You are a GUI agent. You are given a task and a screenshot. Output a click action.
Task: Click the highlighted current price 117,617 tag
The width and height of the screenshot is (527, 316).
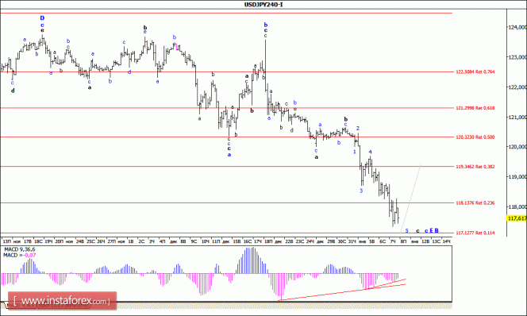(517, 218)
